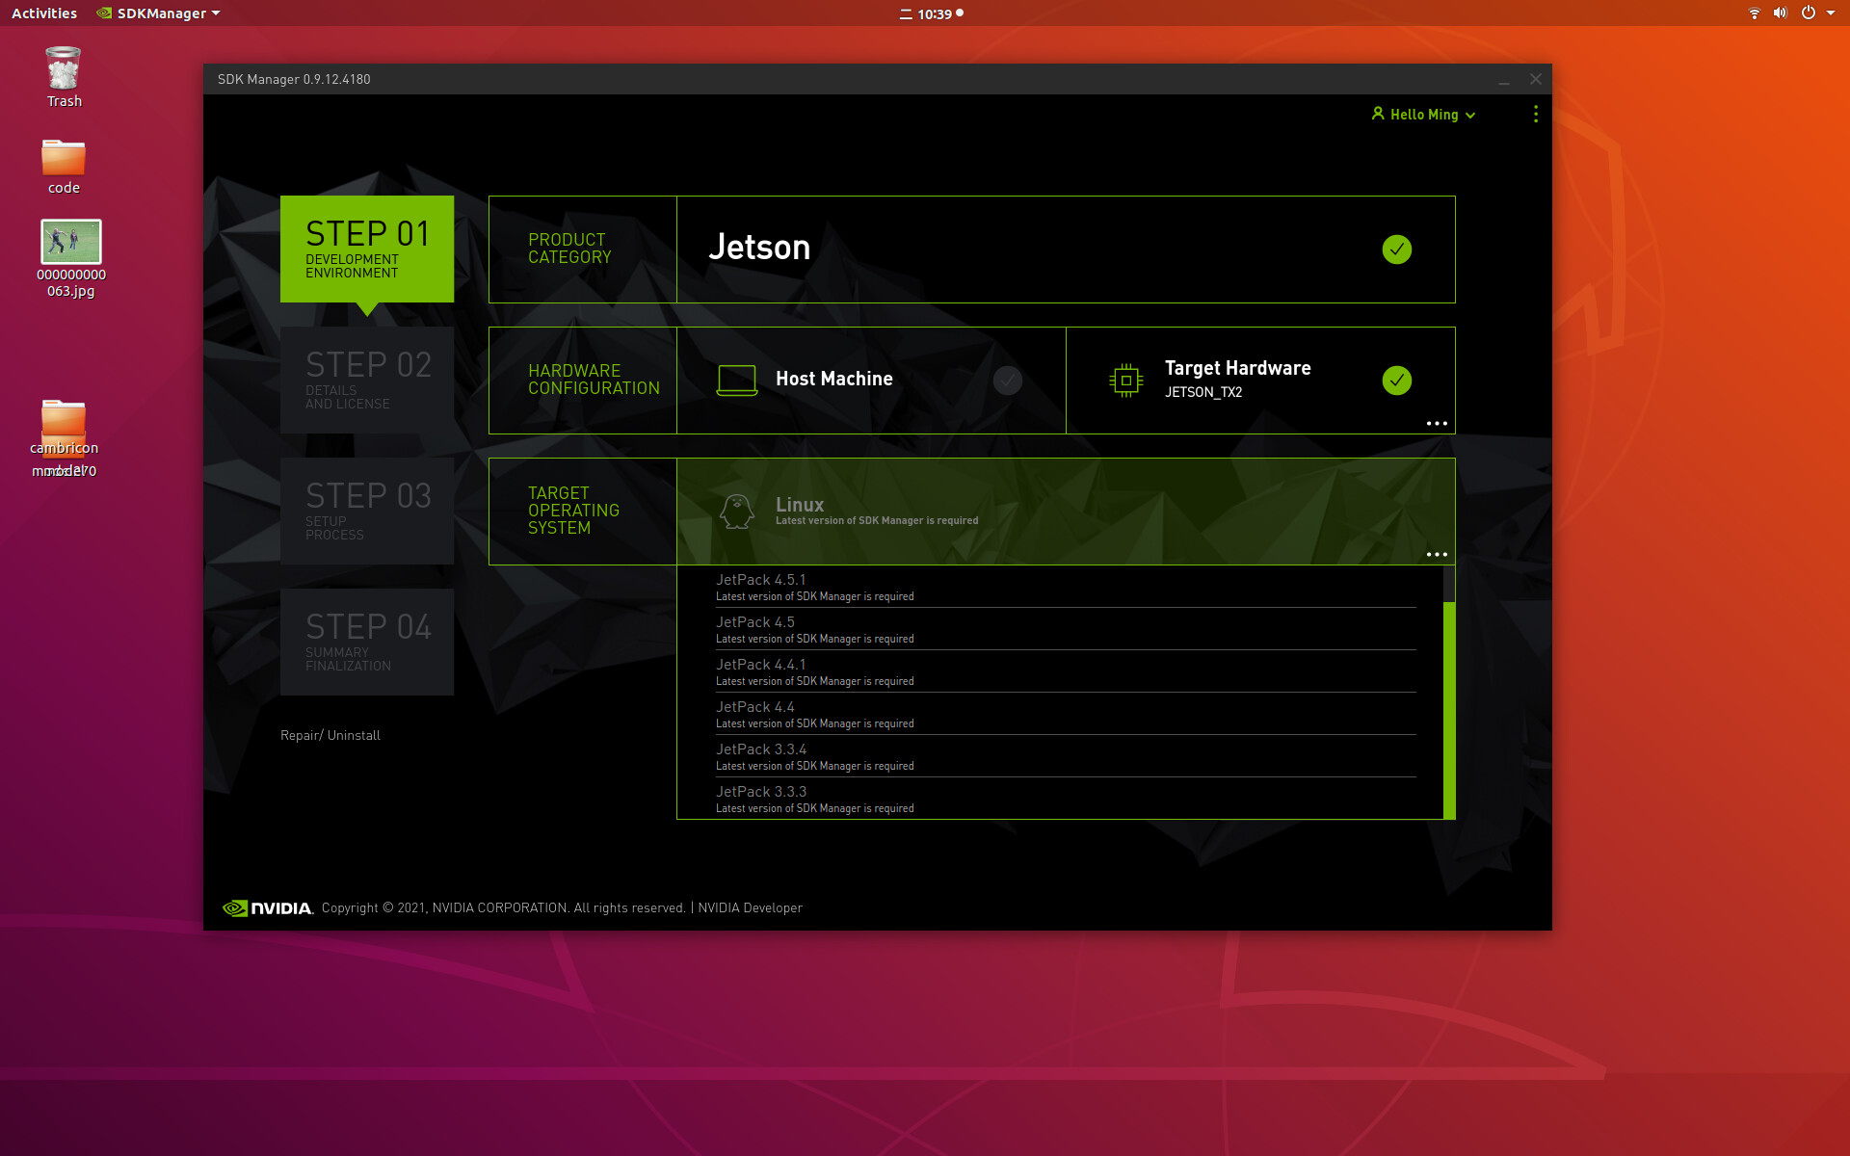Screen dimensions: 1850x1156
Task: Select the Host Machine option
Action: click(x=871, y=381)
